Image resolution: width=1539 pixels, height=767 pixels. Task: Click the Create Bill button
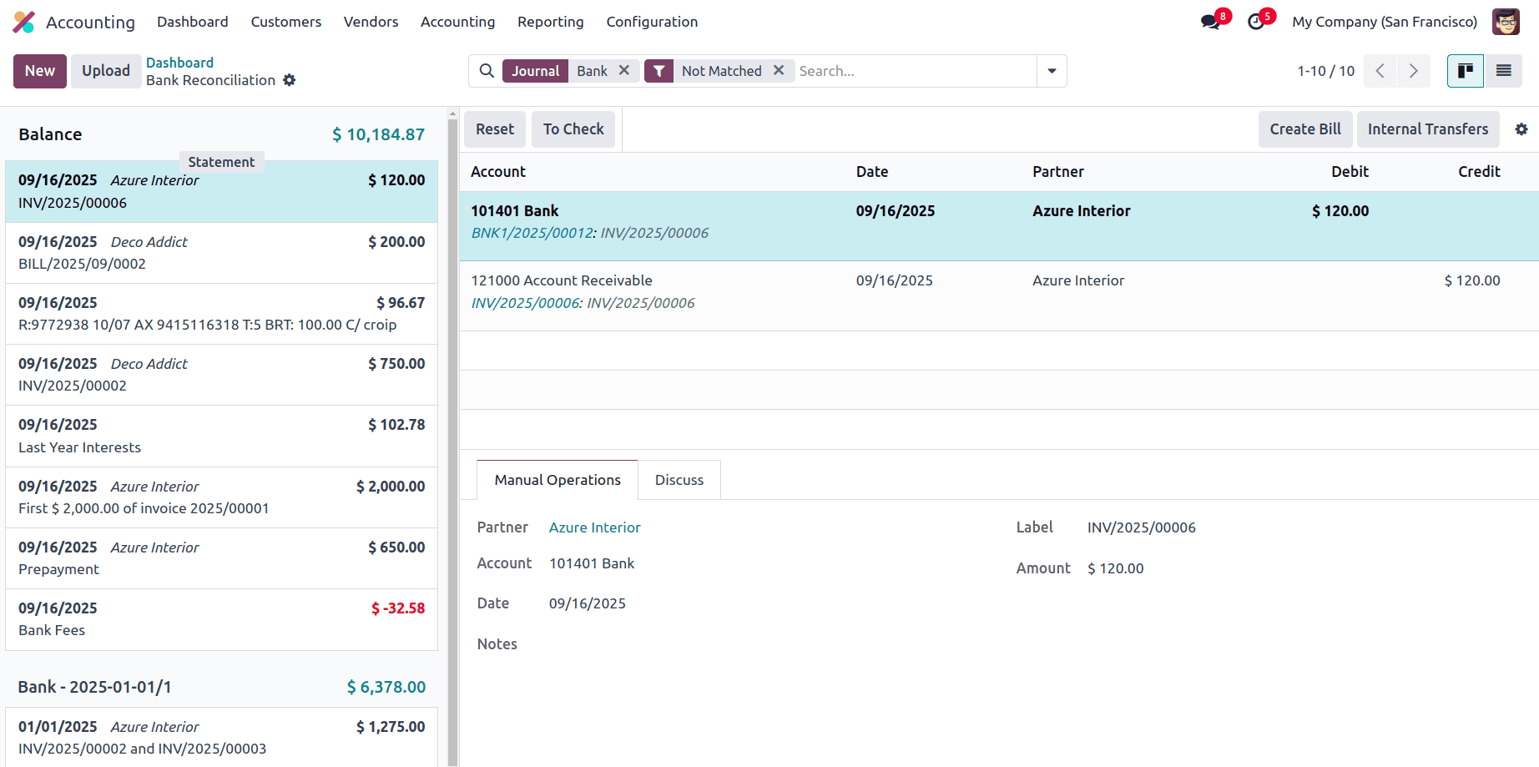(x=1304, y=129)
